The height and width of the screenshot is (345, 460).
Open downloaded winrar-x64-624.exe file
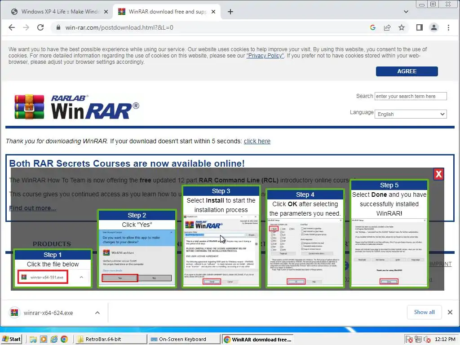point(49,313)
